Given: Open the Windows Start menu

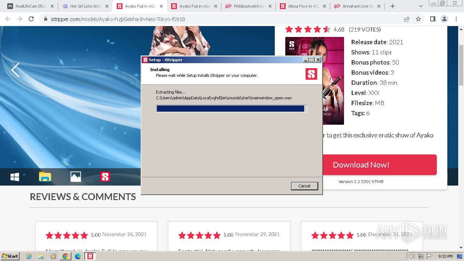Looking at the screenshot, I should pyautogui.click(x=10, y=256).
